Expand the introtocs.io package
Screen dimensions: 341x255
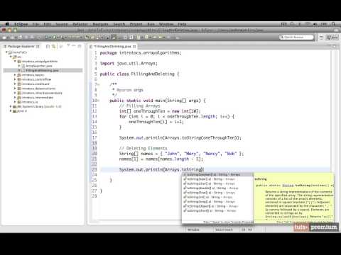[15, 102]
